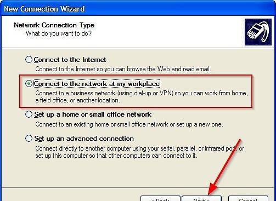Click the serial, parallel, or infrared port description
Image resolution: width=276 pixels, height=201 pixels.
[x=140, y=152]
